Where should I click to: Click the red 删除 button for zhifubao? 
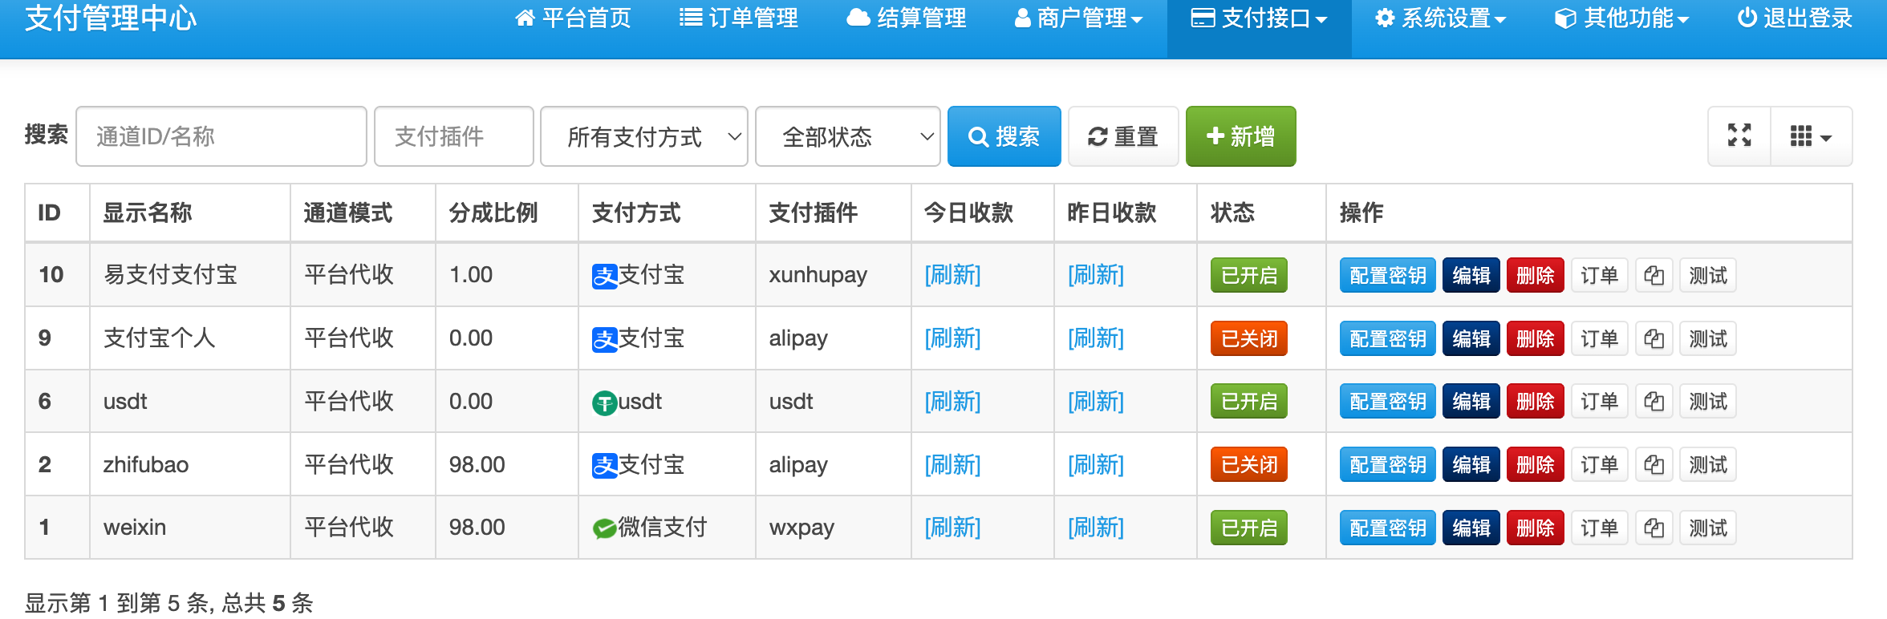1535,465
